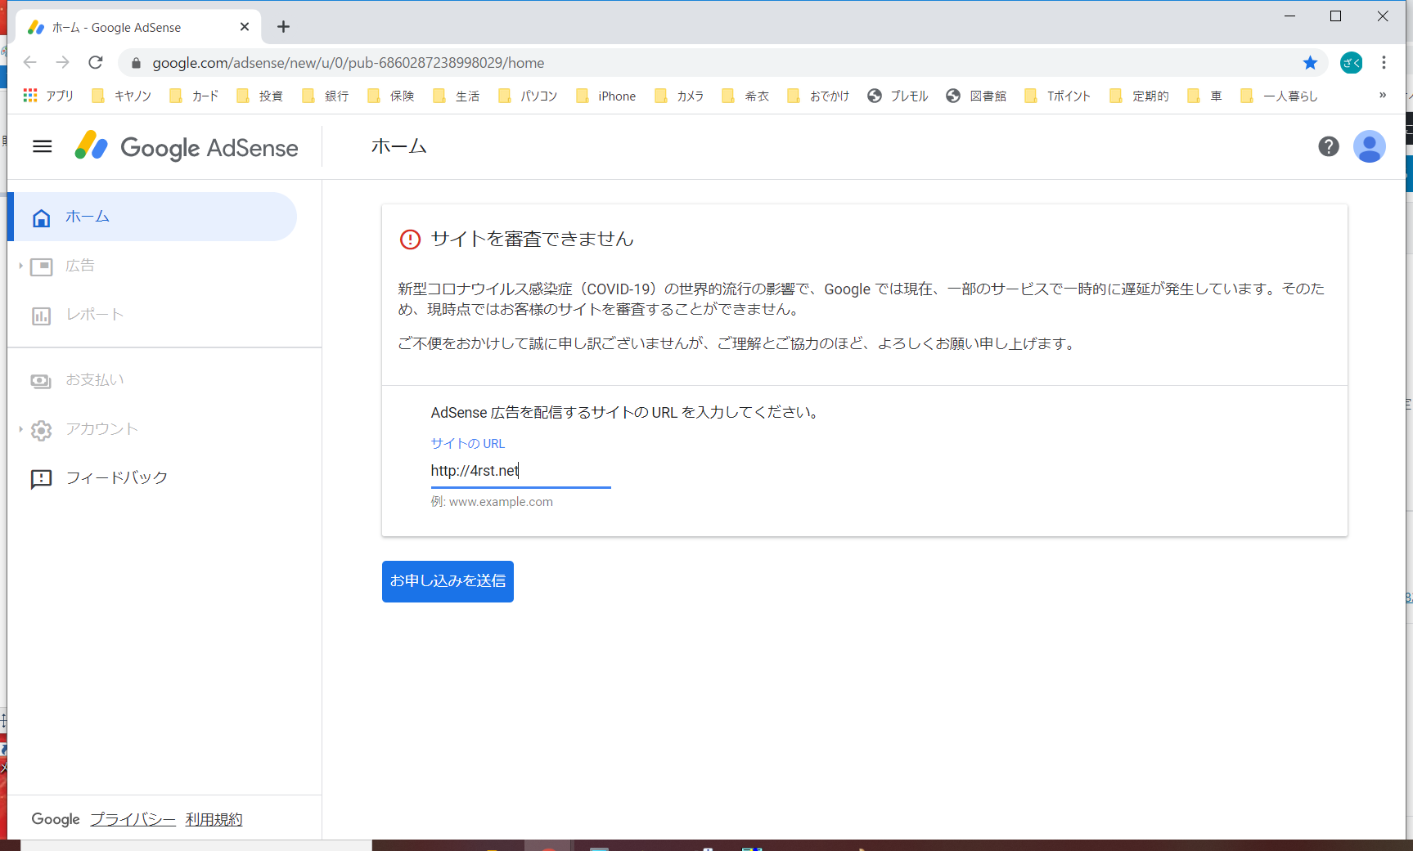Open the hamburger main menu
This screenshot has height=851, width=1413.
(x=43, y=146)
